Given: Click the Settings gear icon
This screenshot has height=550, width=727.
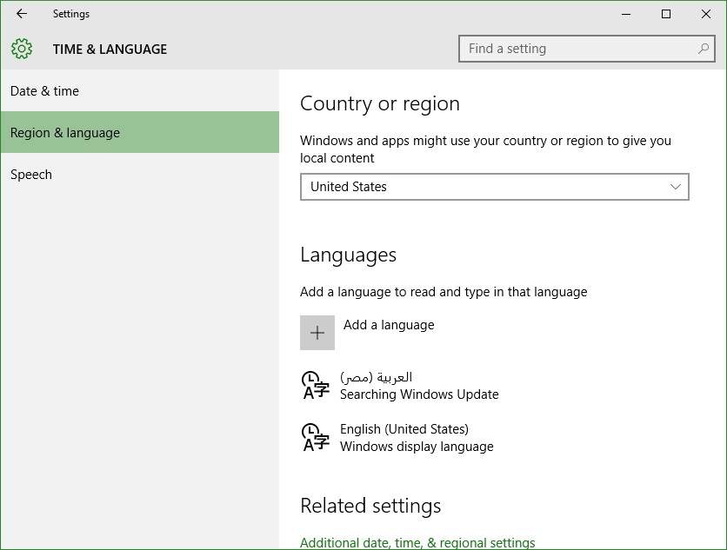Looking at the screenshot, I should [22, 49].
